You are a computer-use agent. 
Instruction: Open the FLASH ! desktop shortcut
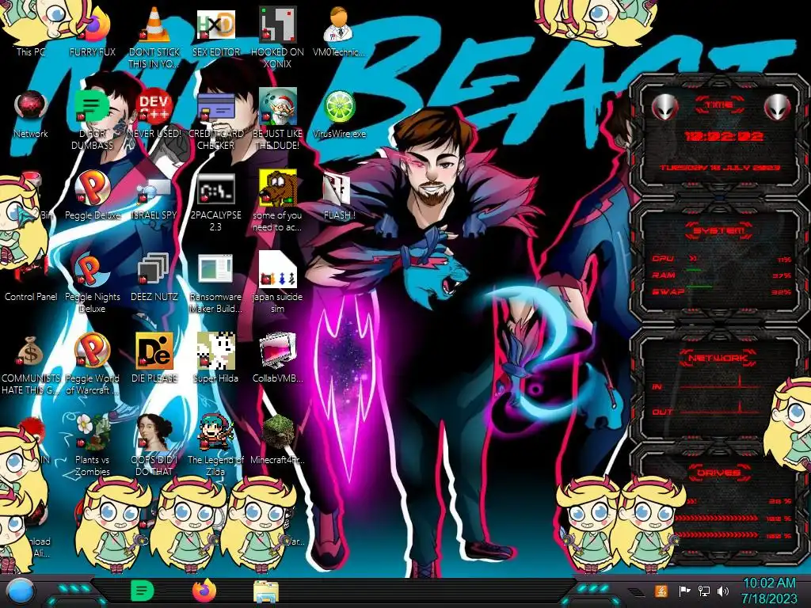[339, 196]
